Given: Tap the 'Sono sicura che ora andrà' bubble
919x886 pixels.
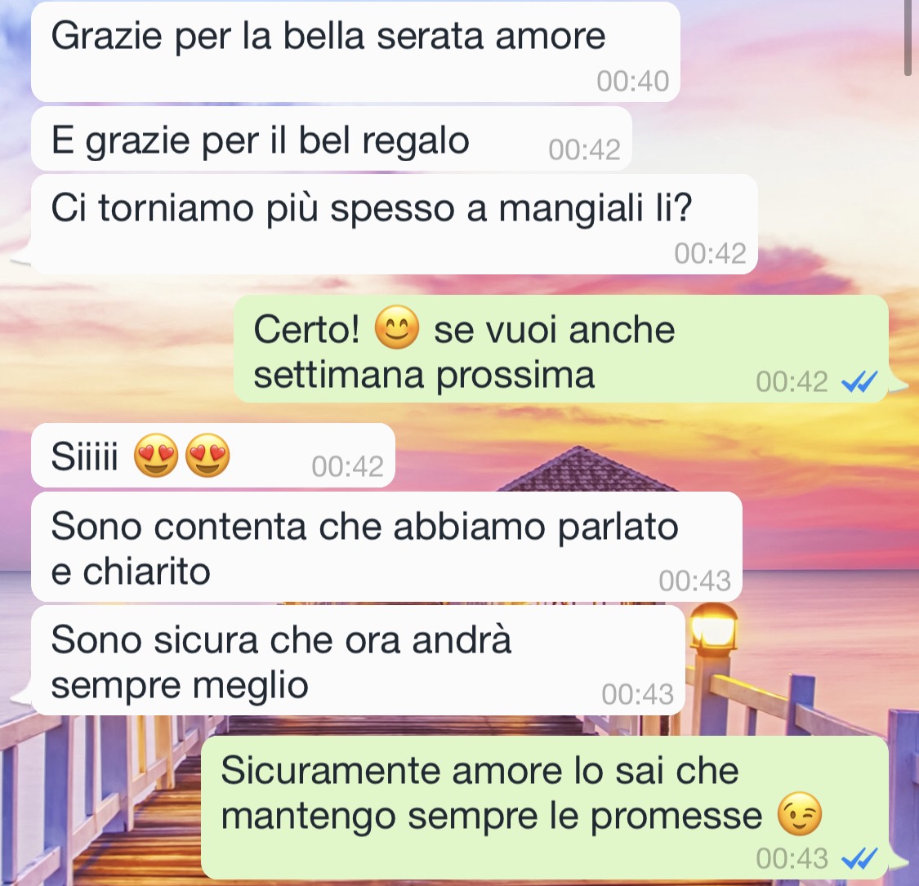Looking at the screenshot, I should tap(358, 661).
